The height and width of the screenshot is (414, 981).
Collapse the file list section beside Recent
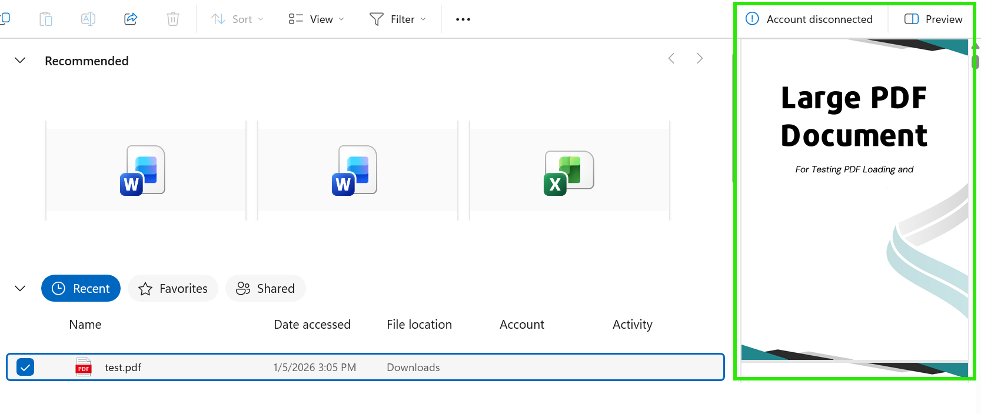tap(20, 288)
